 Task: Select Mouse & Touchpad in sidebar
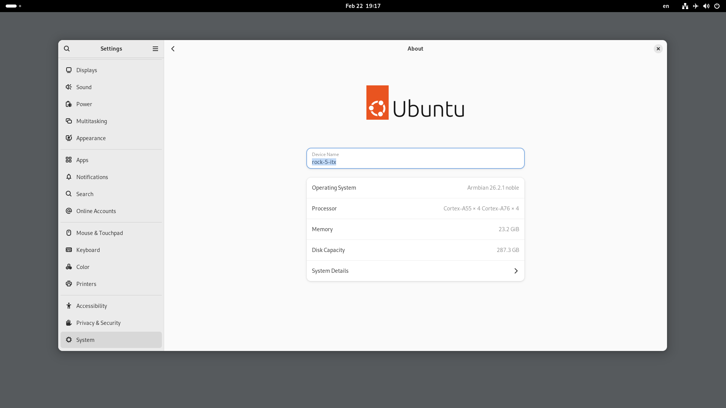click(99, 233)
